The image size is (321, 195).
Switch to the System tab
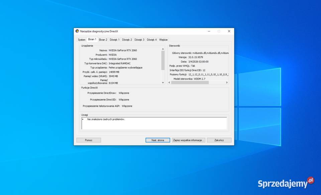click(81, 39)
